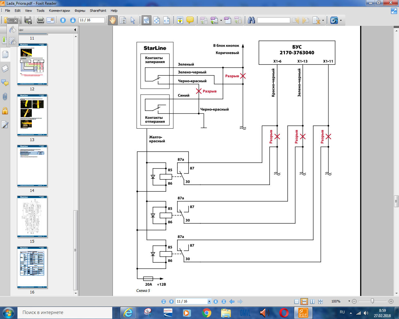Set zoom to actual size (100%) icon

click(146, 20)
